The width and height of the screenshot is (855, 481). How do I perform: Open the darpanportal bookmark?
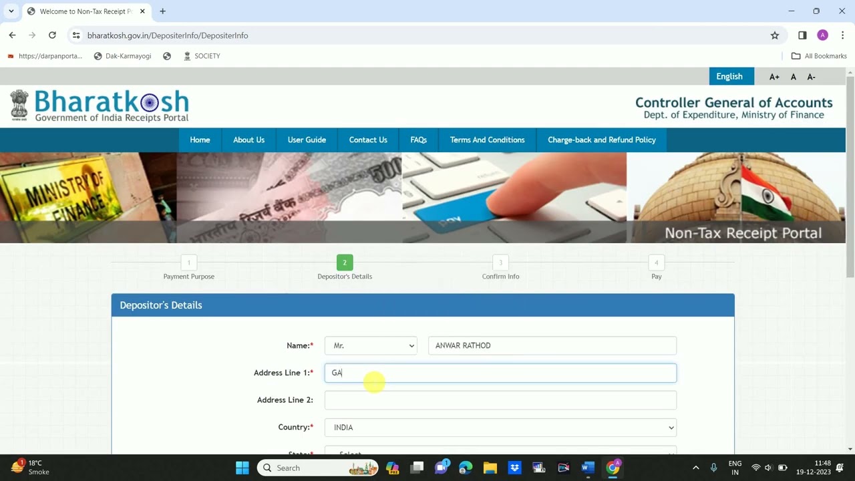(x=44, y=56)
